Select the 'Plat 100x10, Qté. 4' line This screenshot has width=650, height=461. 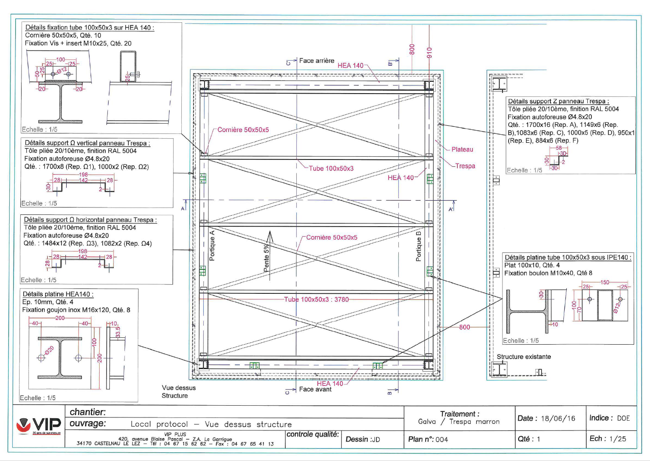532,265
